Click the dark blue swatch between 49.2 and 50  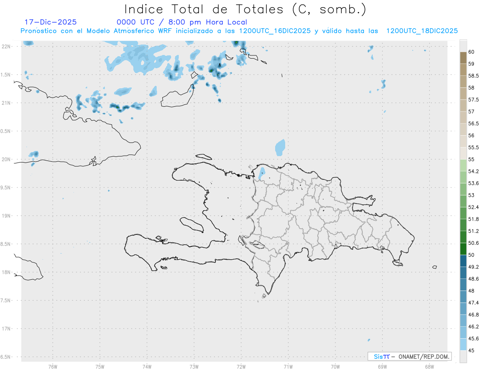pos(463,261)
